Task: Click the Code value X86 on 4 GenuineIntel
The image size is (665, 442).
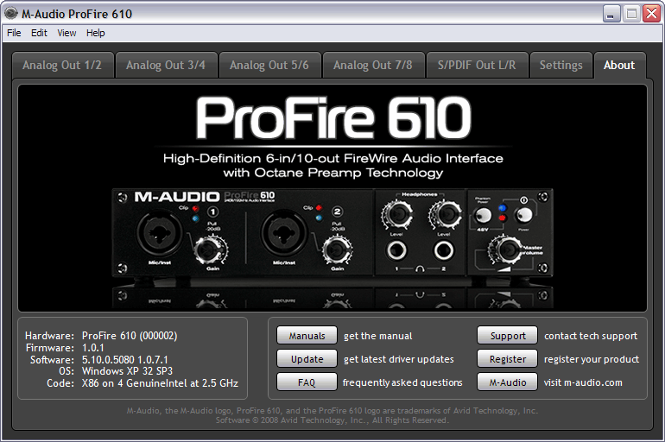Action: [x=160, y=383]
